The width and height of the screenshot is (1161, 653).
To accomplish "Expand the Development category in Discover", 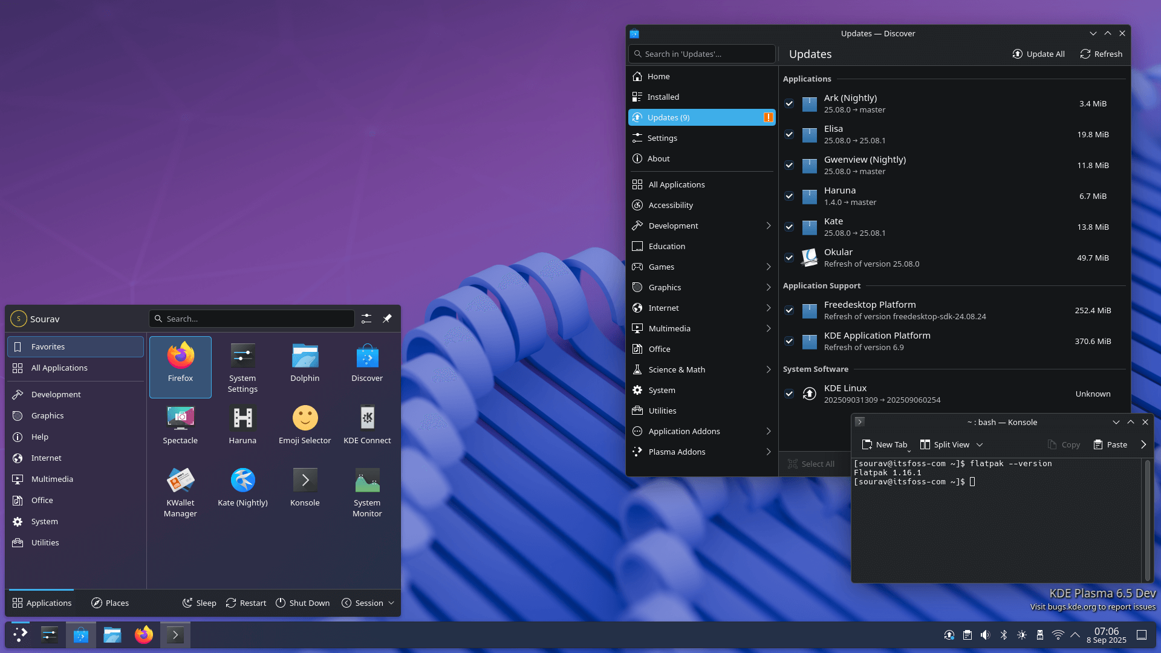I will point(768,226).
